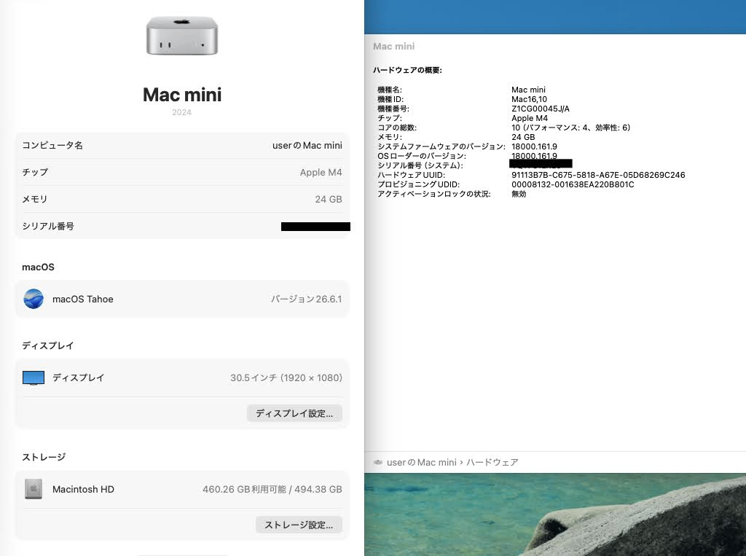The image size is (746, 556).
Task: Click アクティベーションロック status 無効
Action: pyautogui.click(x=519, y=194)
